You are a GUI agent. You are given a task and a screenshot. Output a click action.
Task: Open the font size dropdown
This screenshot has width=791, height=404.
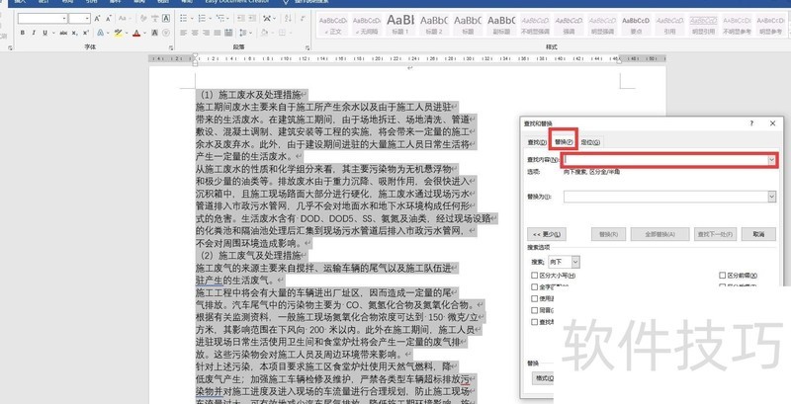pos(87,19)
